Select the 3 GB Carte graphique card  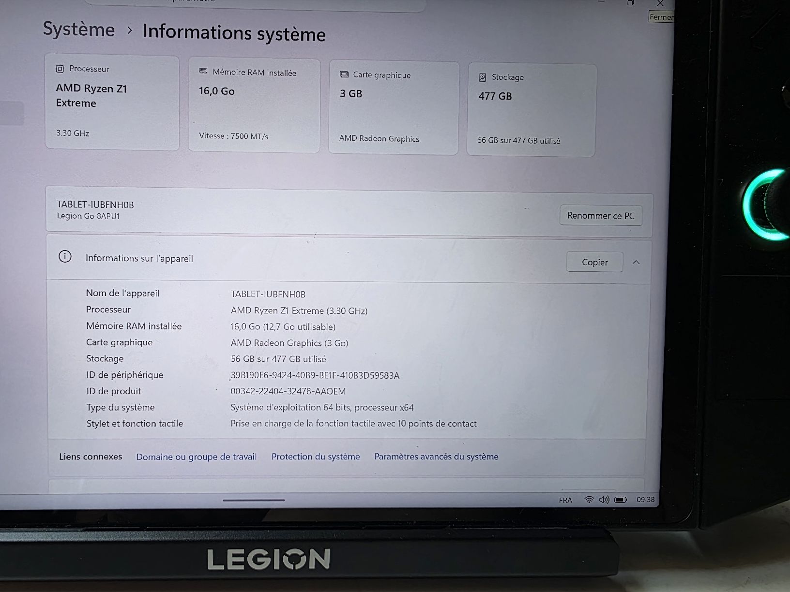(x=394, y=108)
